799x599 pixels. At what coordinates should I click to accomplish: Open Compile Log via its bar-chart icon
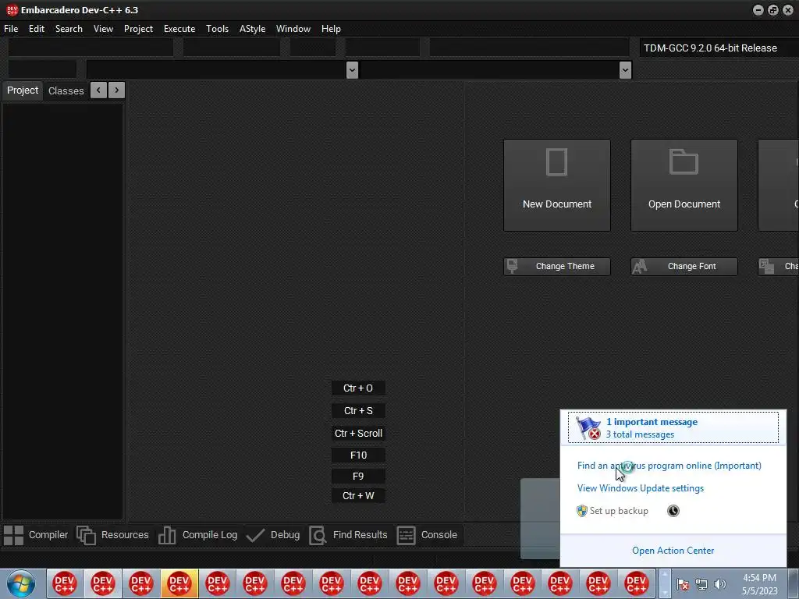point(167,535)
